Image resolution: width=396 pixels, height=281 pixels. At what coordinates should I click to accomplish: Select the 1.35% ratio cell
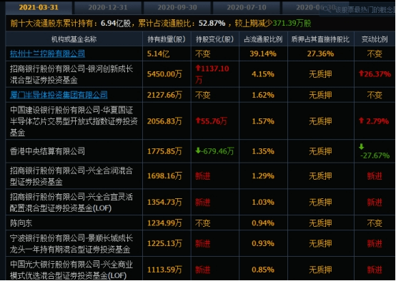click(x=263, y=151)
